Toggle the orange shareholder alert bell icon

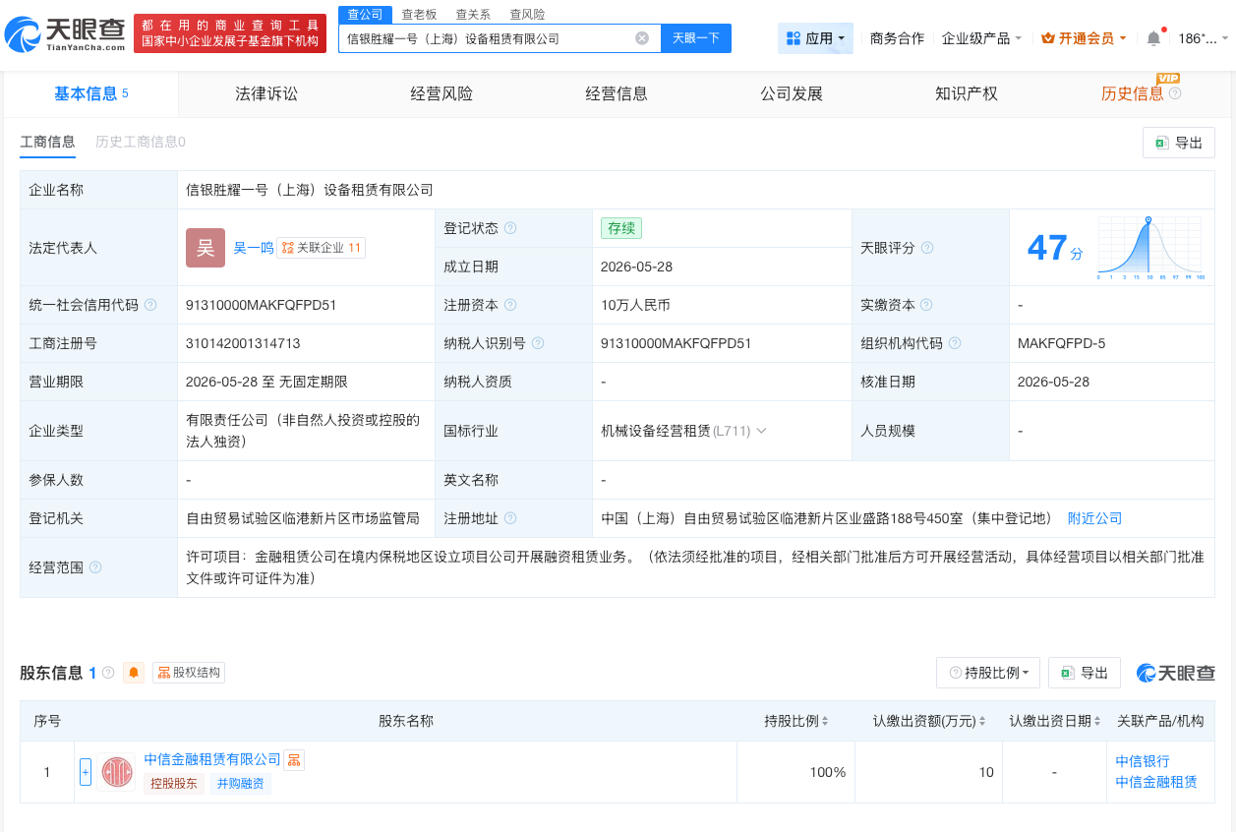click(135, 673)
